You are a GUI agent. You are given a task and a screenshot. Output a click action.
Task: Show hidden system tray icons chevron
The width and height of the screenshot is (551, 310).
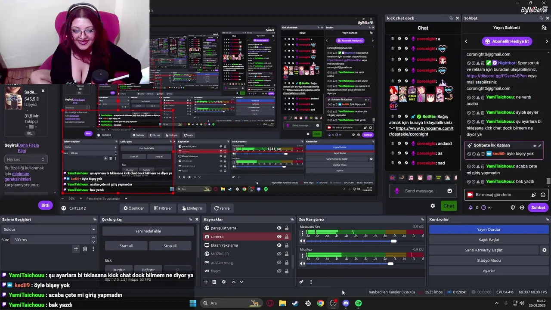coord(497,303)
